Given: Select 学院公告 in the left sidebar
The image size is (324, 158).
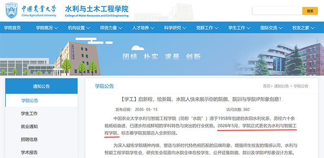Looking at the screenshot, I should click(x=41, y=100).
